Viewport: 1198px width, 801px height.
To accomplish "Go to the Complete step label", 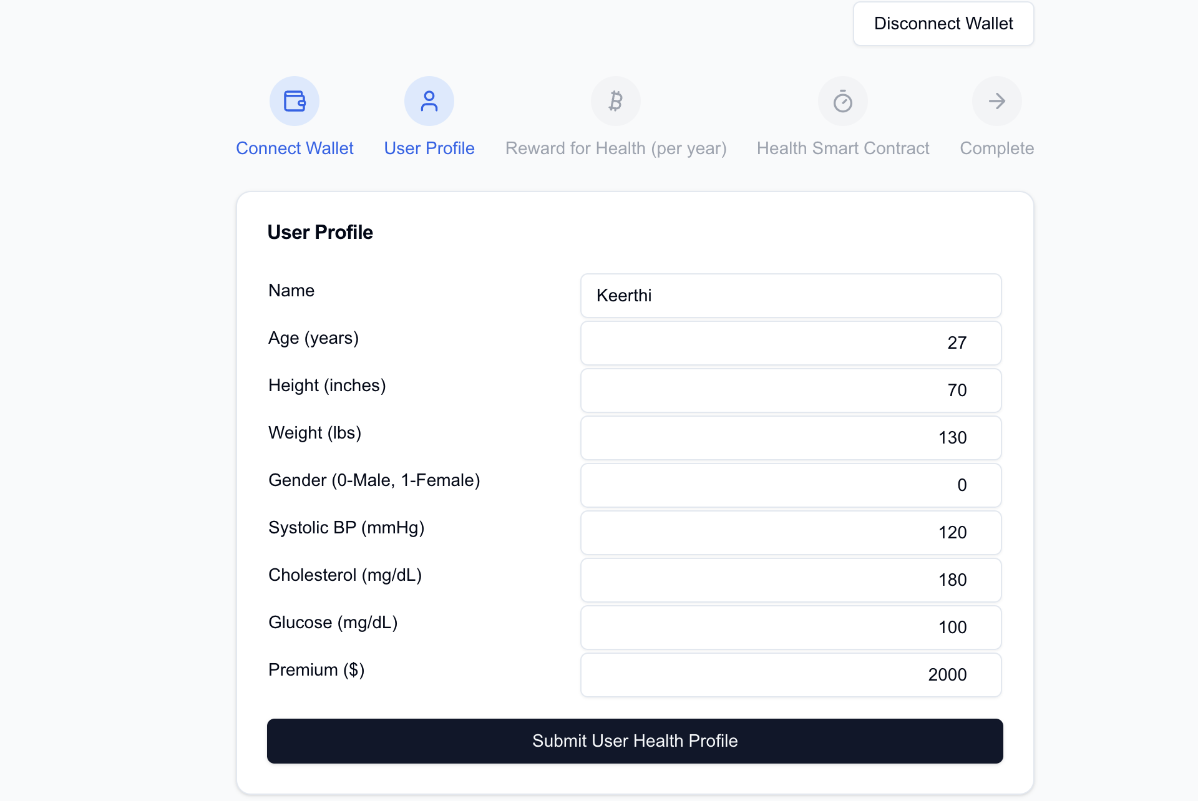I will pos(996,148).
